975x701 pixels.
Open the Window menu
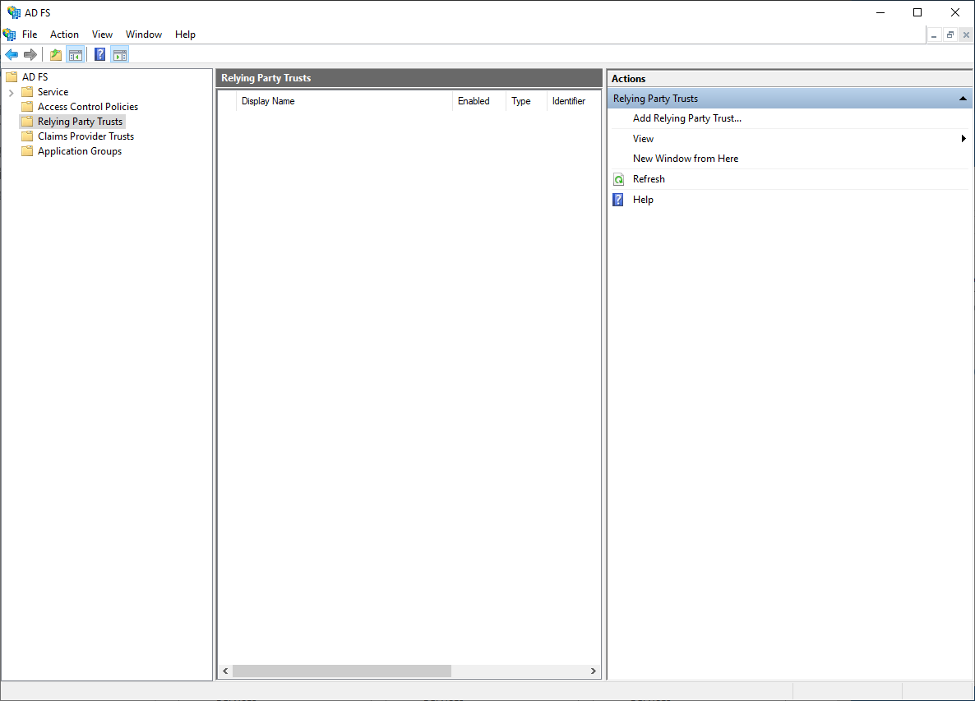pos(144,35)
